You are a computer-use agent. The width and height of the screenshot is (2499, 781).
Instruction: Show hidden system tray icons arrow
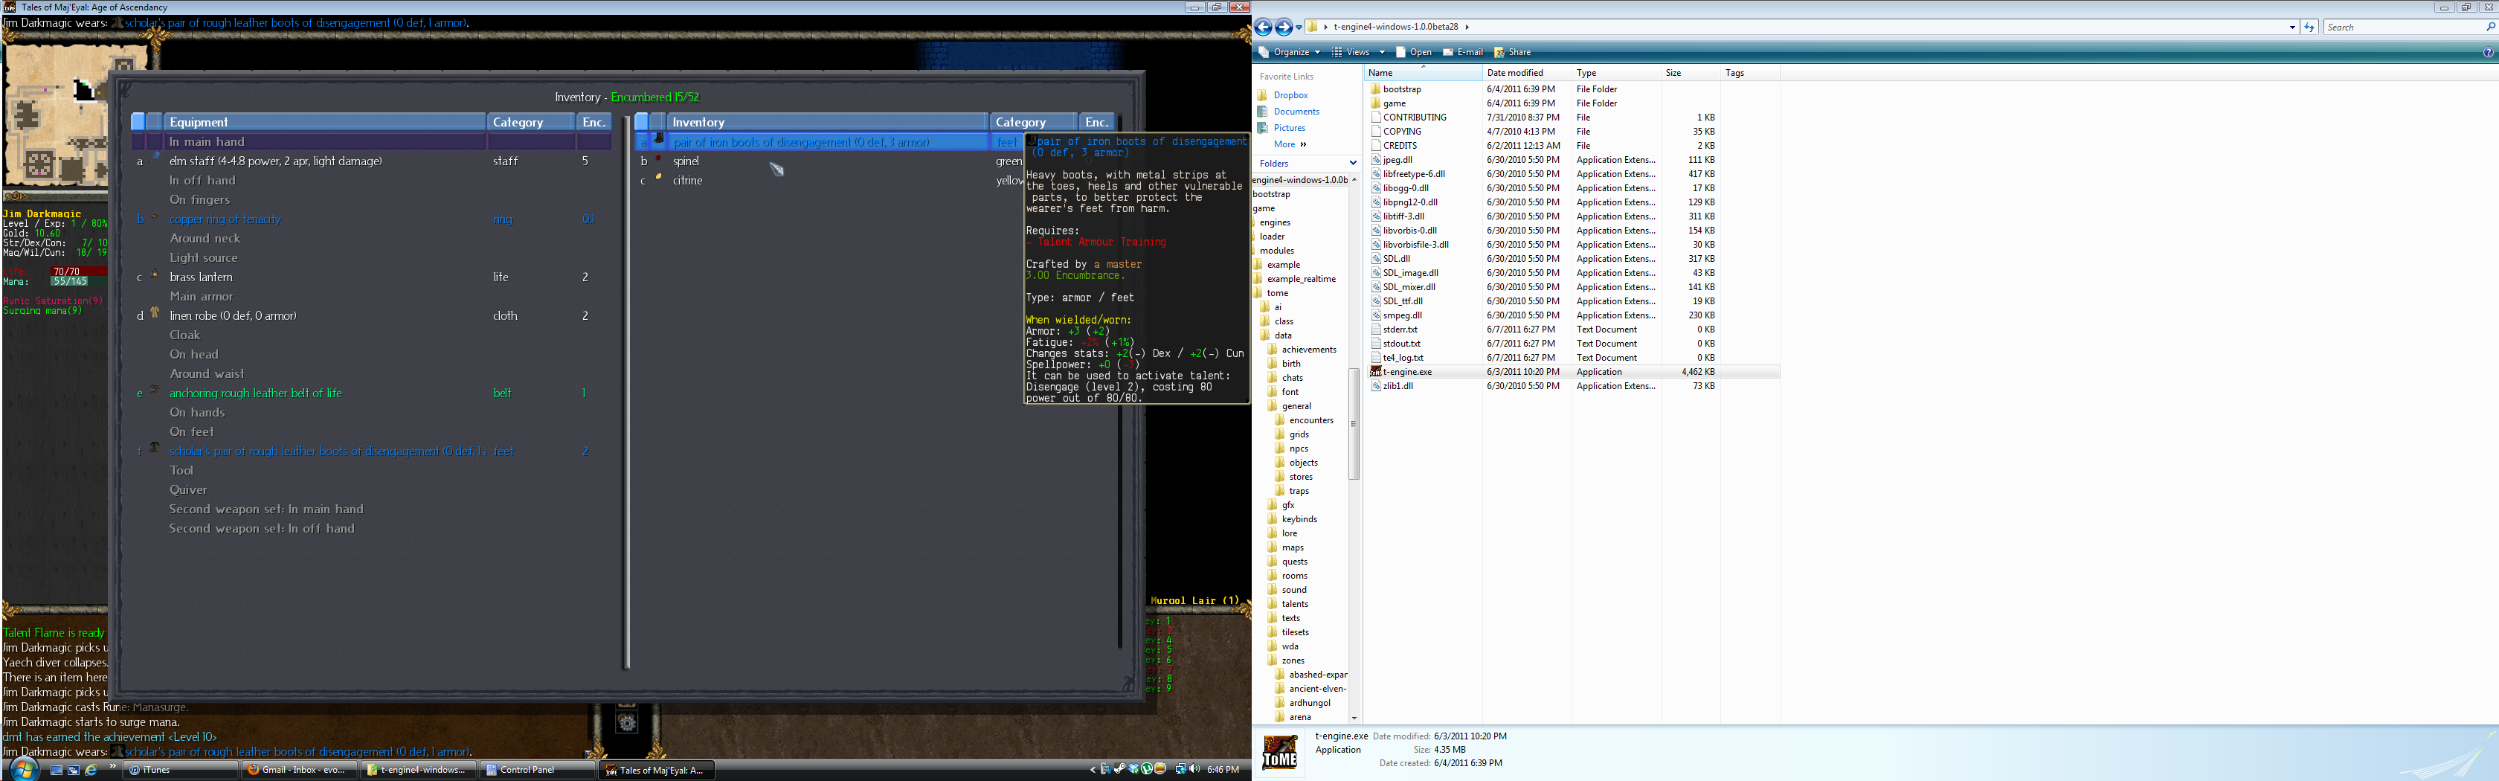pyautogui.click(x=1093, y=769)
